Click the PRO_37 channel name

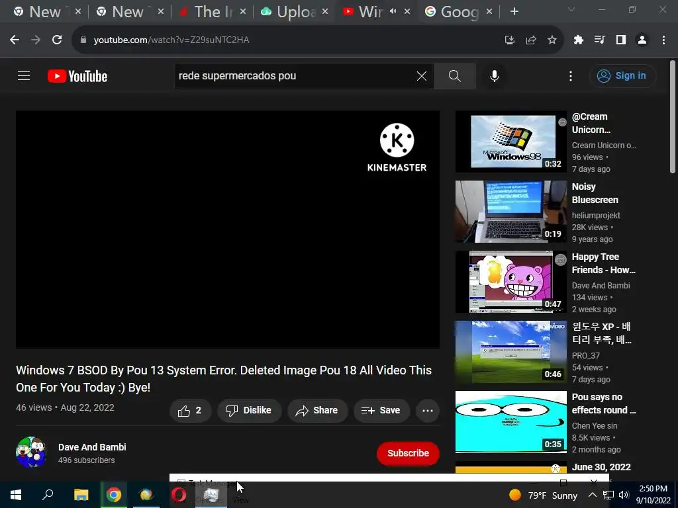[586, 355]
